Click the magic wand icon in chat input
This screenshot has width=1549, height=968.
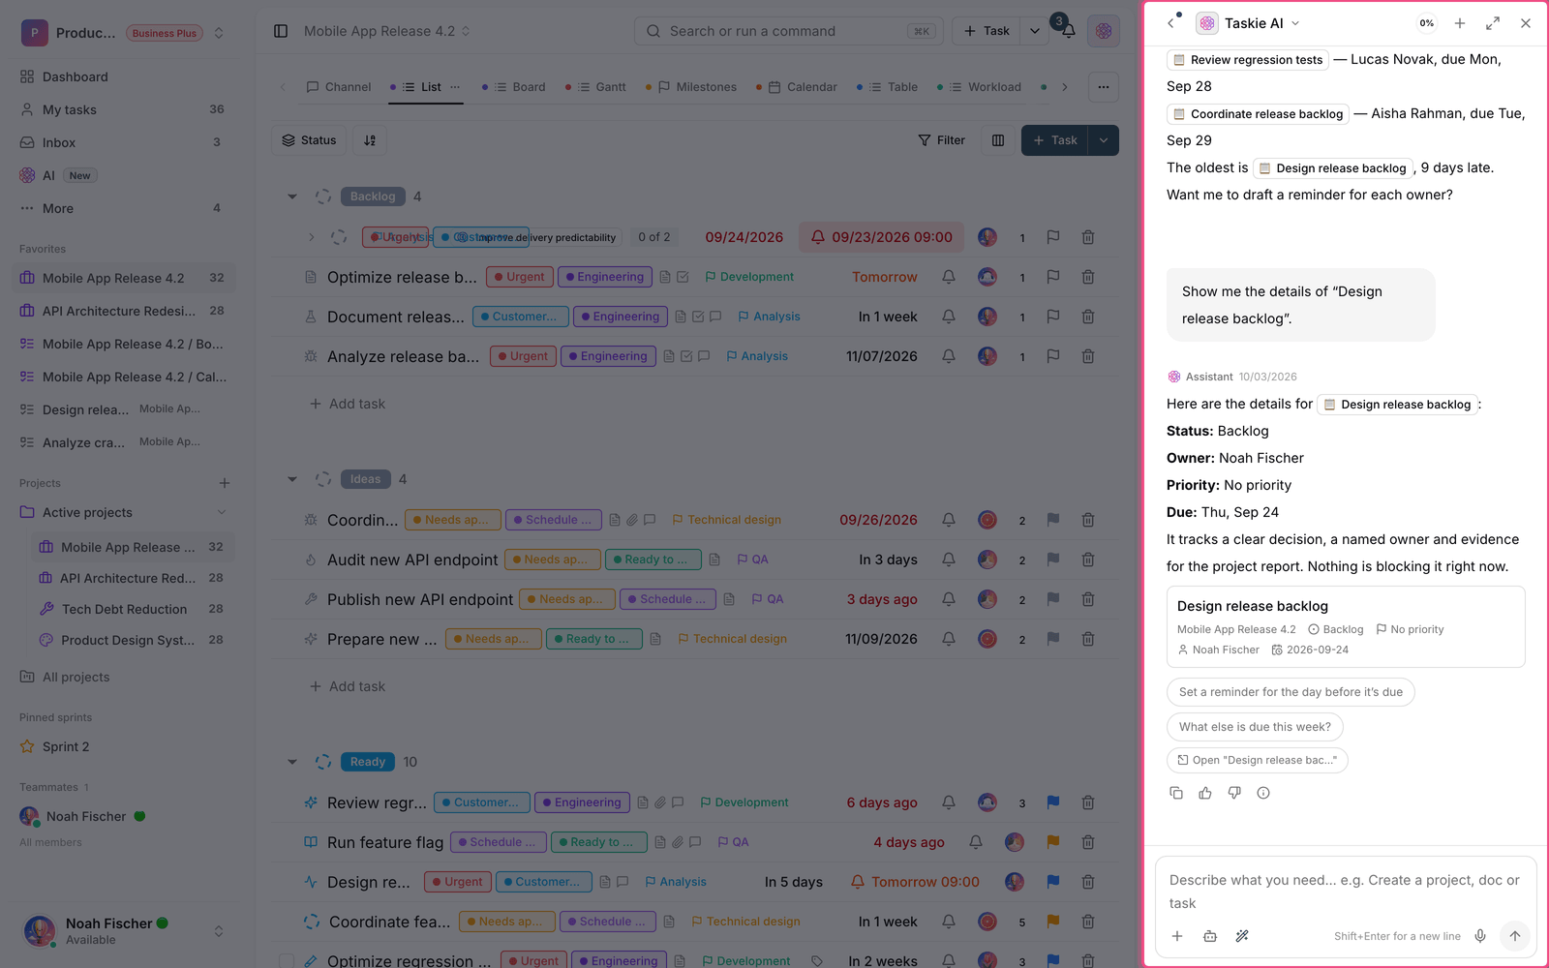[x=1242, y=936]
